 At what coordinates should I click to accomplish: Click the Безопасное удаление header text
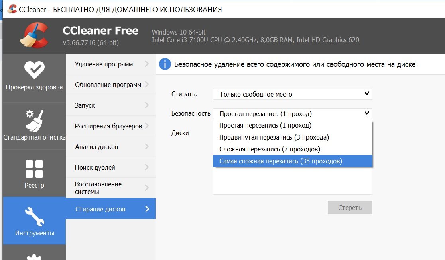point(295,64)
